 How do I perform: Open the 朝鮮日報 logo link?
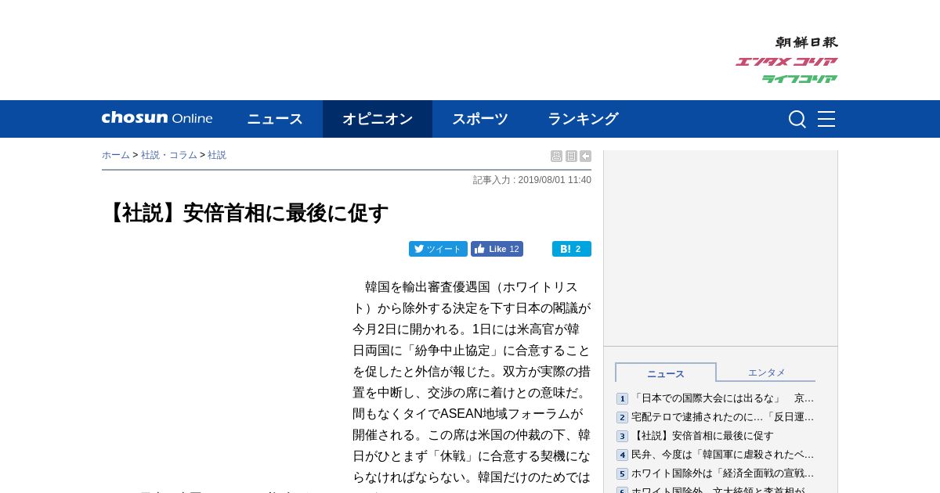pos(806,42)
